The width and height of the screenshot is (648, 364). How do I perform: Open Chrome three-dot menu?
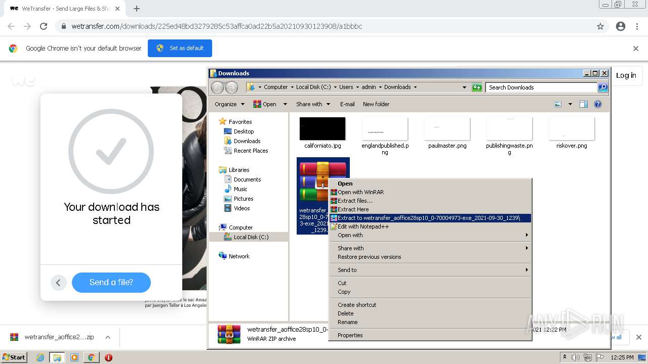(637, 26)
